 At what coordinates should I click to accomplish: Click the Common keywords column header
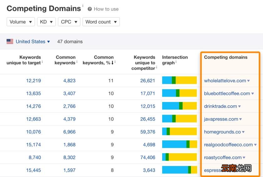[x=65, y=60]
